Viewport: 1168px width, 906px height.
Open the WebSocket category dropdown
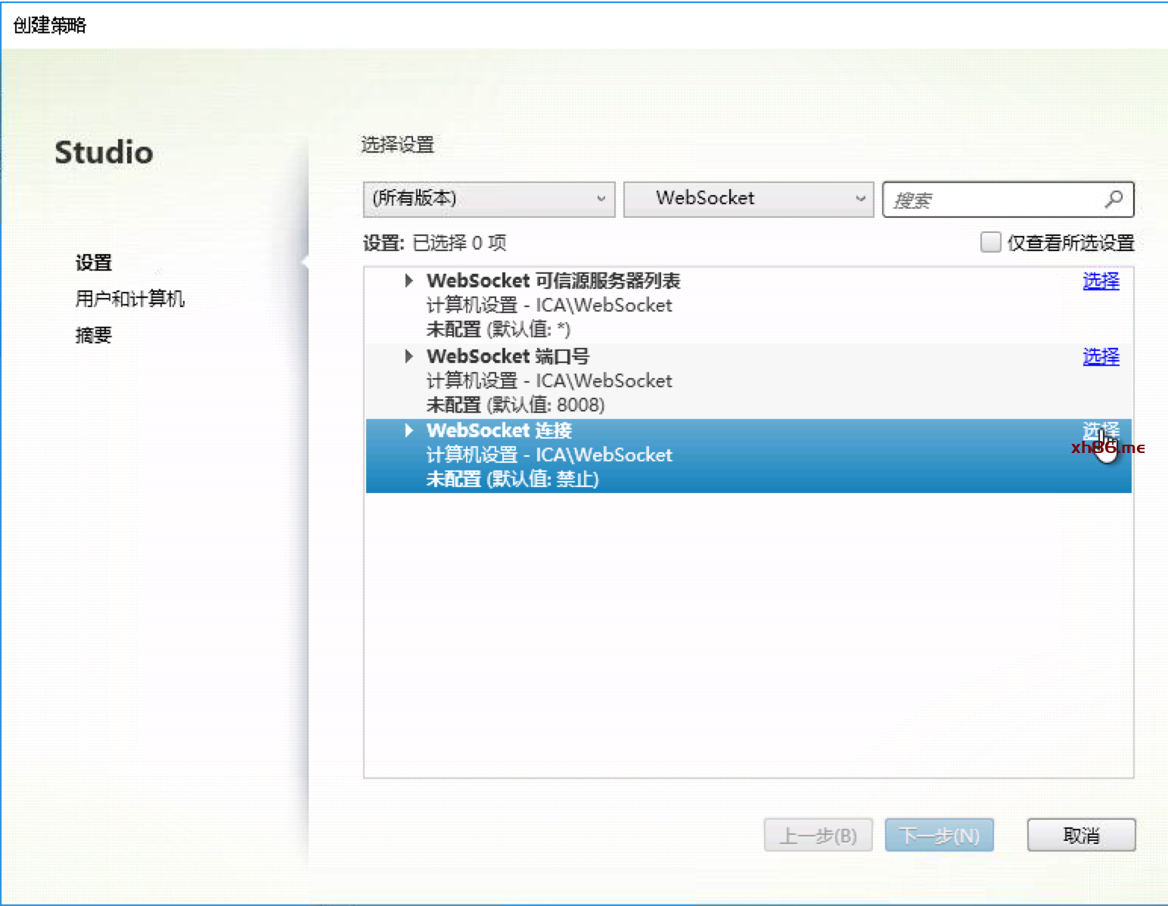coord(748,199)
